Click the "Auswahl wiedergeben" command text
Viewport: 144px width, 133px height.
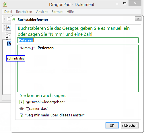click(x=45, y=102)
